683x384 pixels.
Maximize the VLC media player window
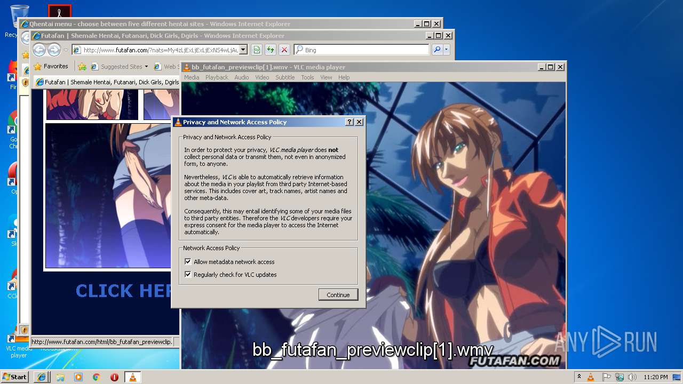pos(551,67)
